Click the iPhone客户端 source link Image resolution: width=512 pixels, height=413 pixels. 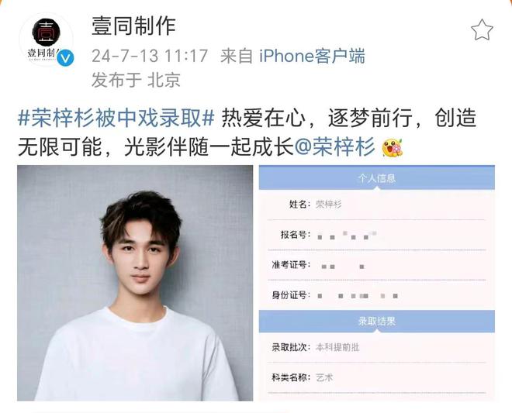tap(312, 56)
